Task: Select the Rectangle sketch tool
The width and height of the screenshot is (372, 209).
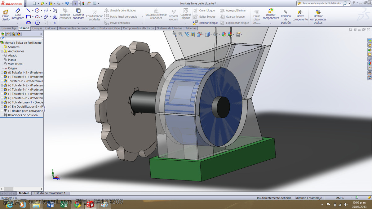Action: coord(28,17)
